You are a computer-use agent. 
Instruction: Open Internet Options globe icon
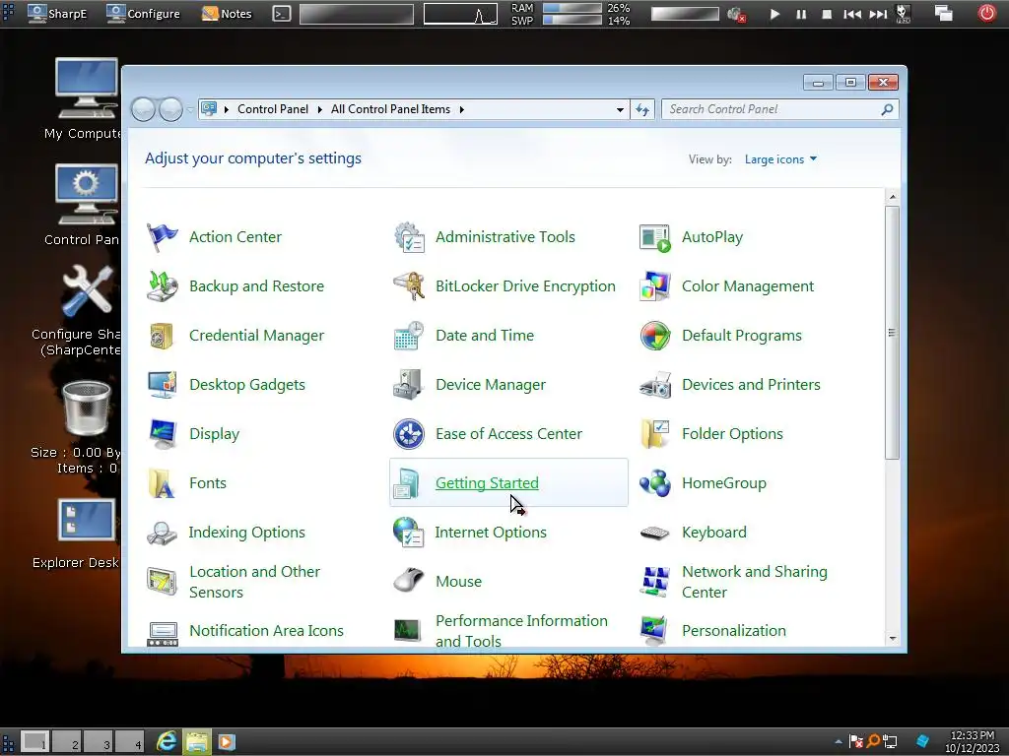(x=408, y=533)
